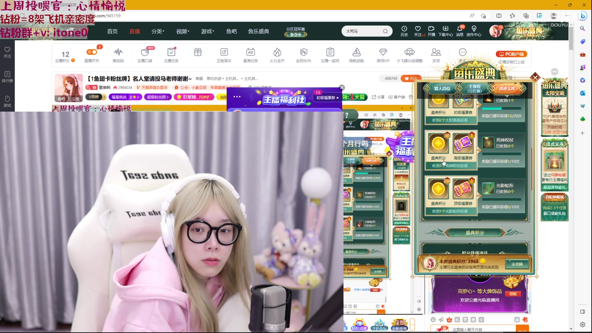592x333 pixels.
Task: Expand the 分类 category dropdown
Action: coord(158,31)
